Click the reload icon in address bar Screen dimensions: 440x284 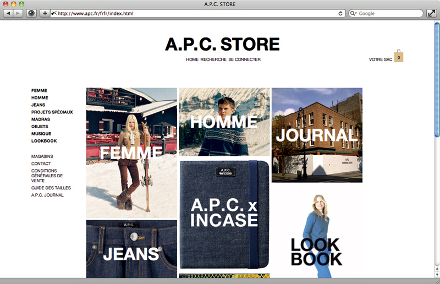[x=340, y=13]
